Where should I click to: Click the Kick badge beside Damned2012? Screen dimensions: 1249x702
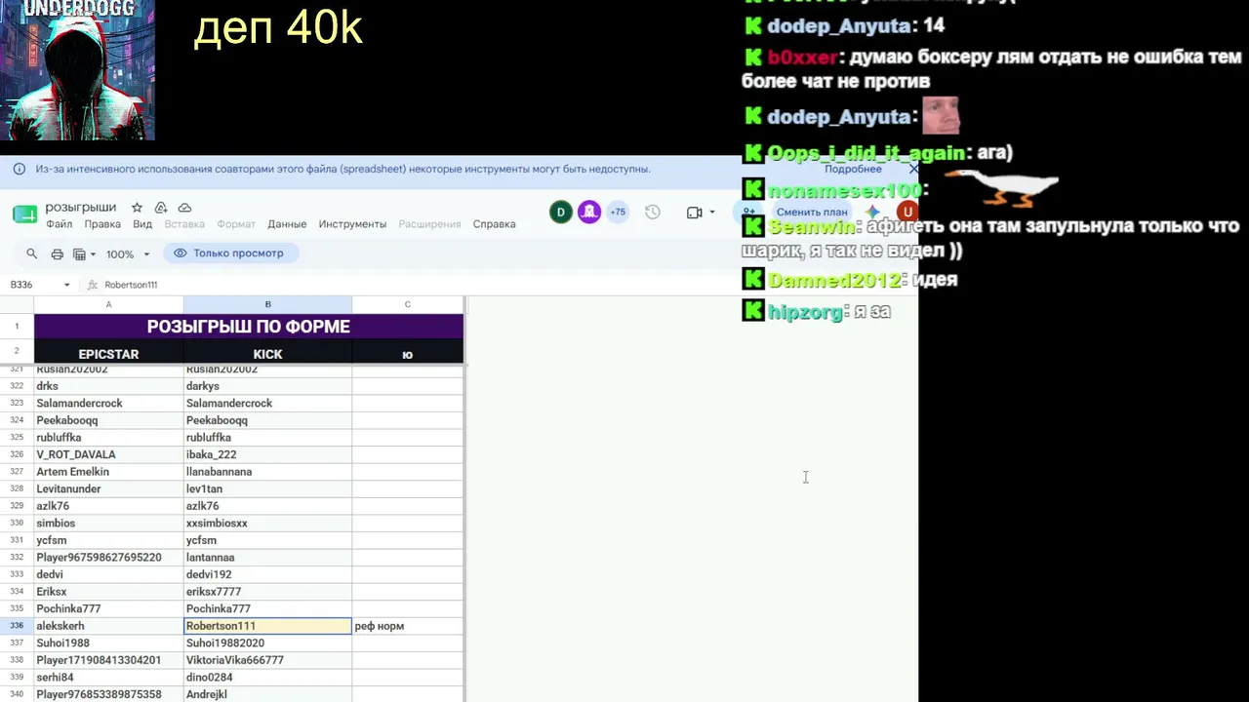coord(752,280)
